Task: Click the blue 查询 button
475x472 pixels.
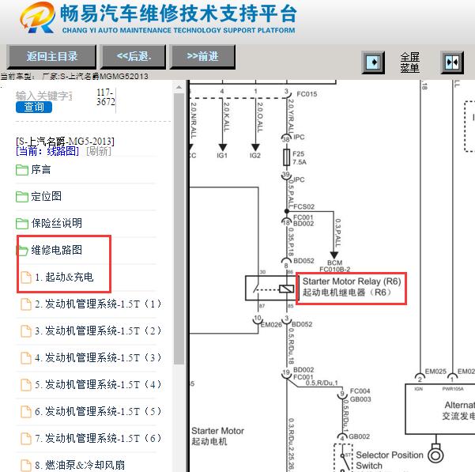Action: [34, 107]
